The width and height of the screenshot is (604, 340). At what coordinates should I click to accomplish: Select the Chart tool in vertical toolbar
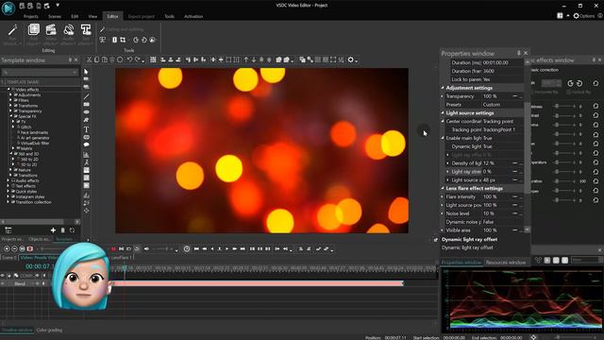pos(86,155)
